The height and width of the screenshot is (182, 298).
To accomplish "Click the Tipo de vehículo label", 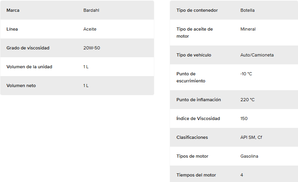I will click(194, 55).
